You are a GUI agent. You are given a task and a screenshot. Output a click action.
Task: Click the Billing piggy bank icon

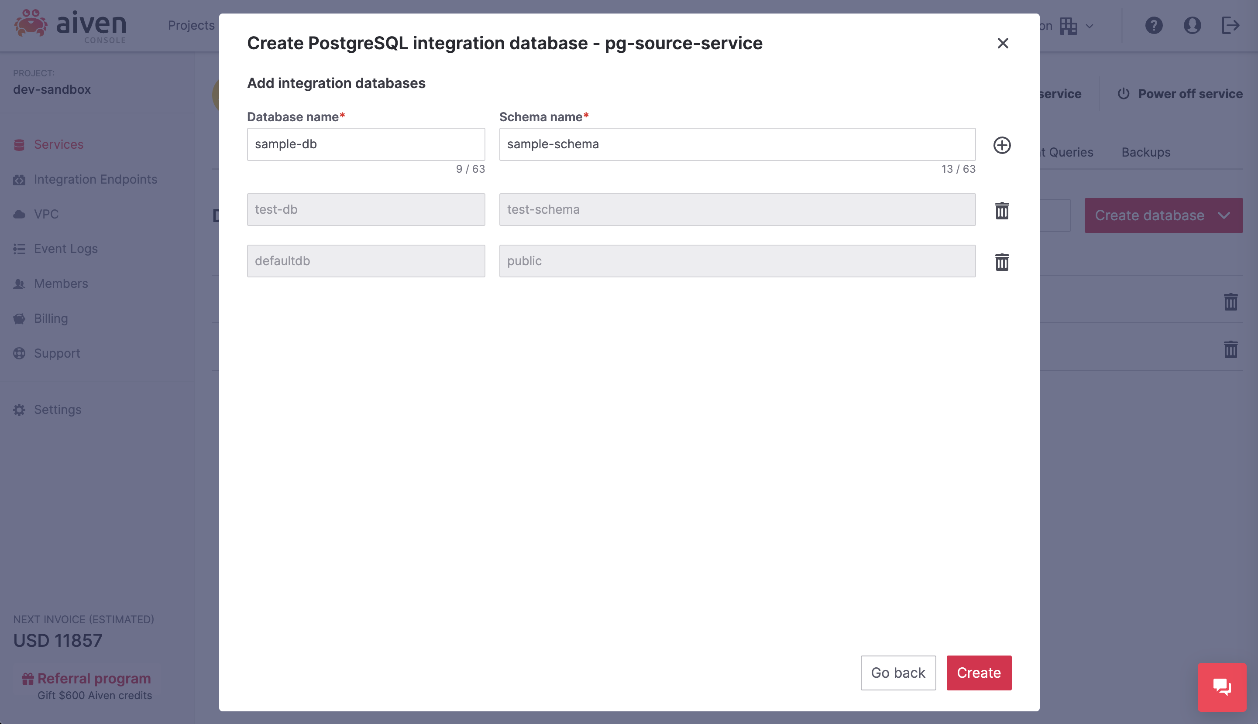(19, 319)
